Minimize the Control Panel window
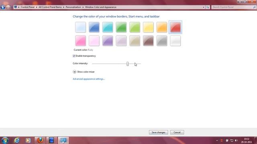The height and width of the screenshot is (144, 257). [x=240, y=2]
